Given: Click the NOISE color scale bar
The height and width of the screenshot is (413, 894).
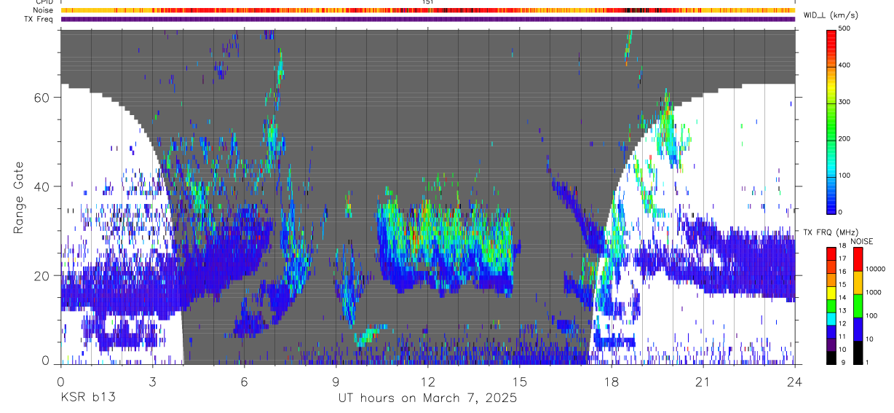Looking at the screenshot, I should point(858,304).
